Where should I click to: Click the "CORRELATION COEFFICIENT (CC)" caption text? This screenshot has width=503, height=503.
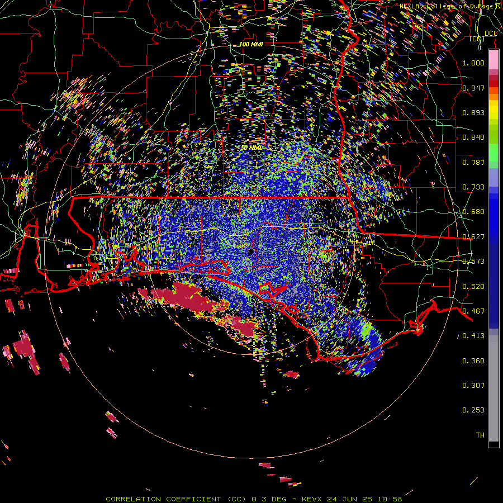[176, 499]
